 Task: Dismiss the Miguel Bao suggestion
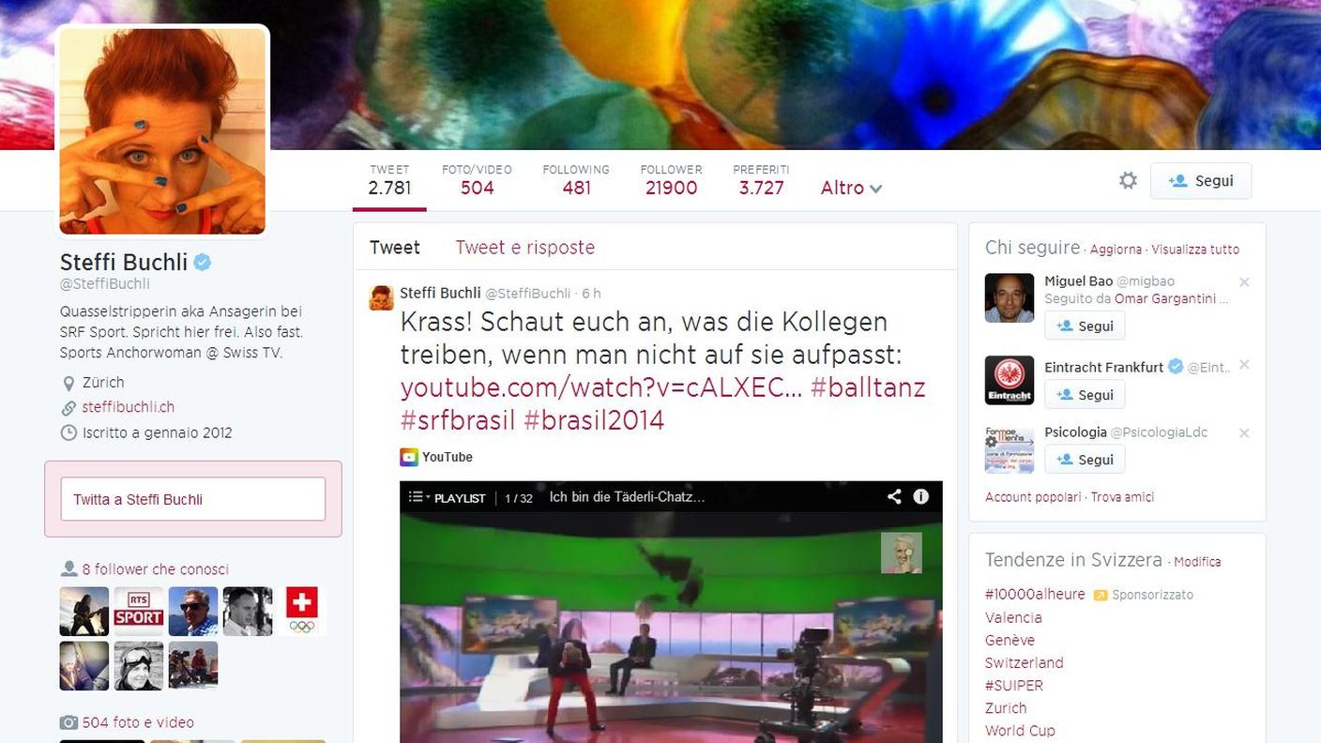click(1244, 281)
